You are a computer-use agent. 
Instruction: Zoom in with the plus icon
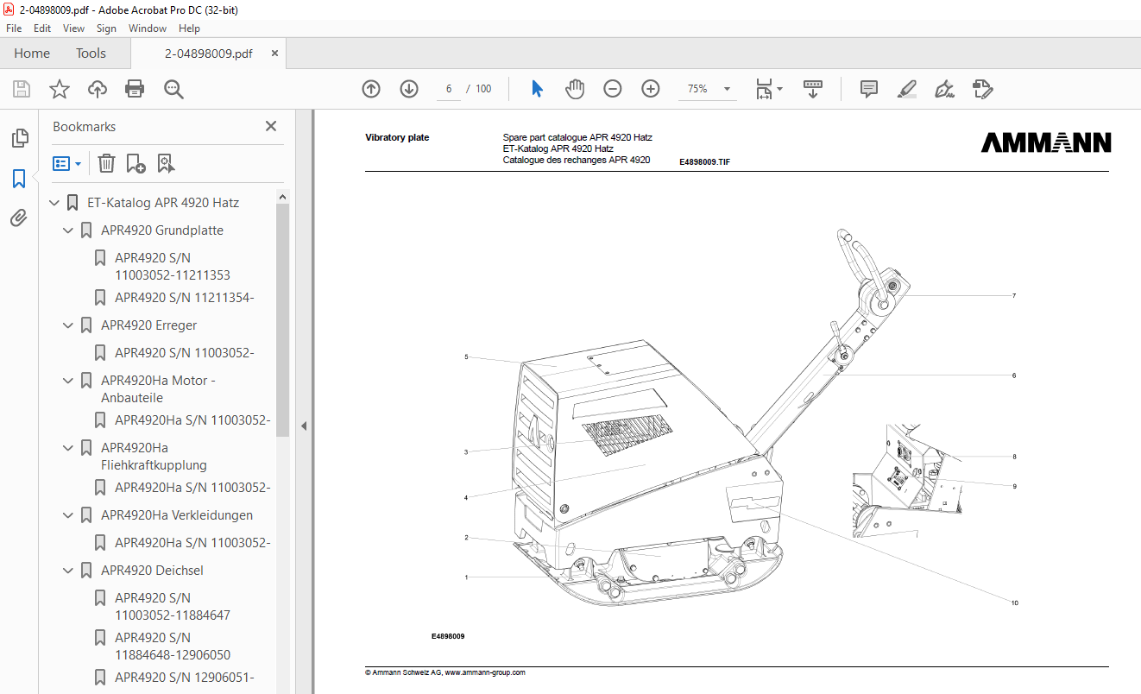click(650, 89)
